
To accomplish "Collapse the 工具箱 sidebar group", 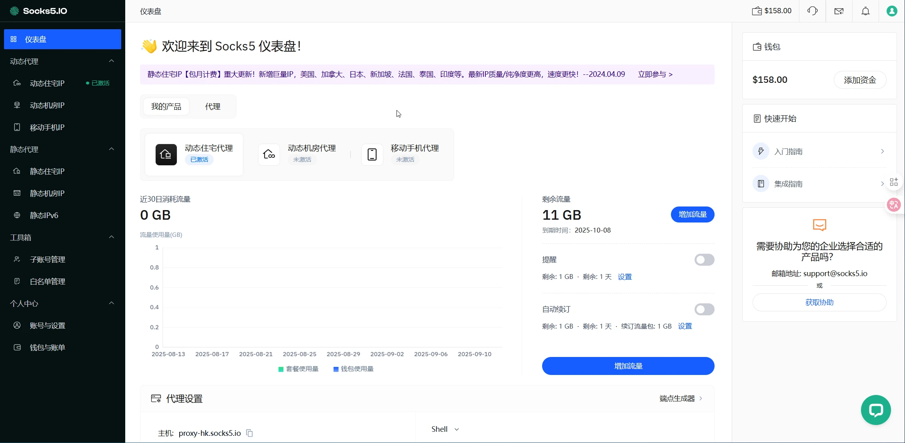I will pos(112,237).
